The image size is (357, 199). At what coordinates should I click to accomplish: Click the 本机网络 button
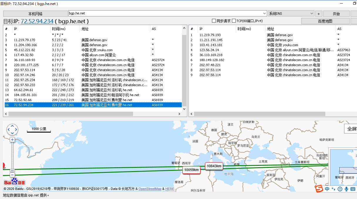click(35, 14)
